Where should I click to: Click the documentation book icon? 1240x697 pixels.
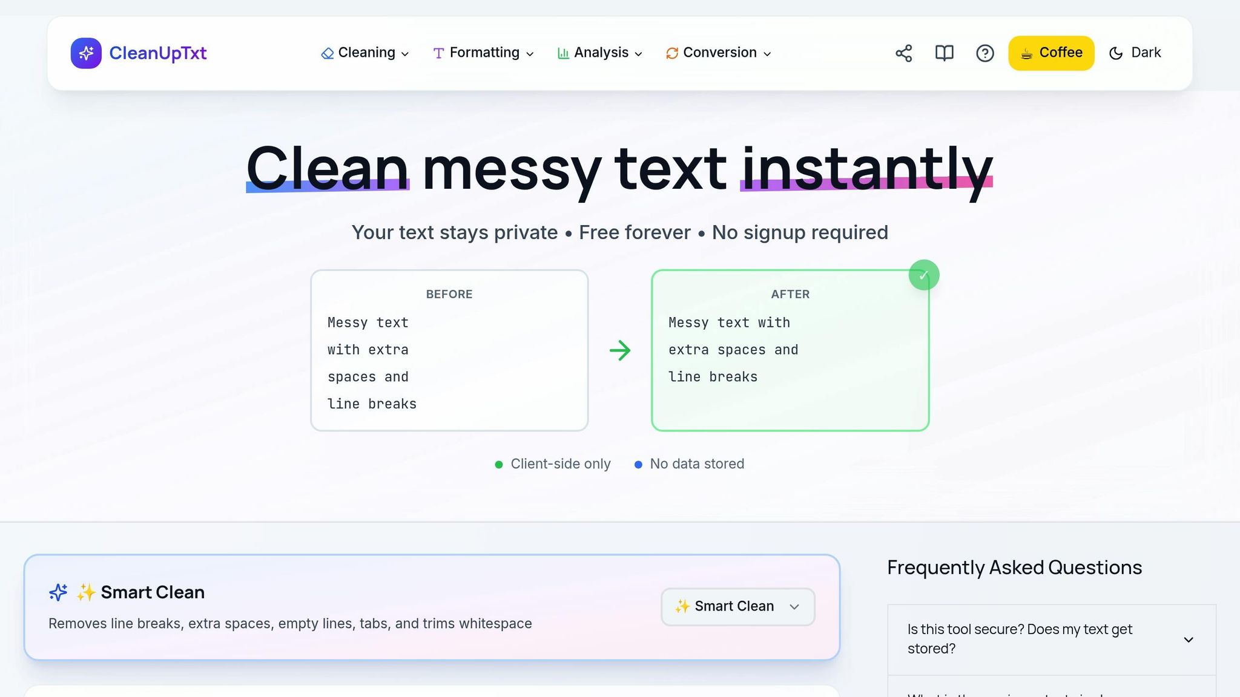tap(944, 53)
